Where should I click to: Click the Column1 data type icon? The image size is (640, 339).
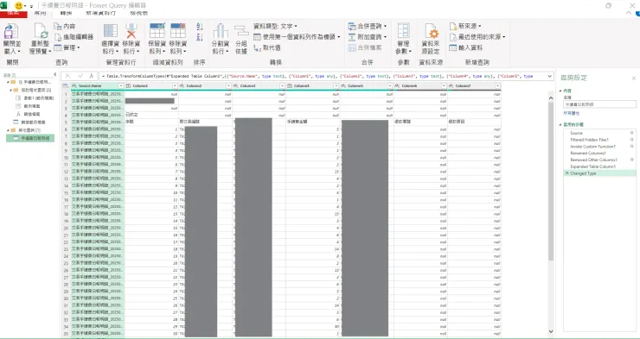(x=128, y=86)
